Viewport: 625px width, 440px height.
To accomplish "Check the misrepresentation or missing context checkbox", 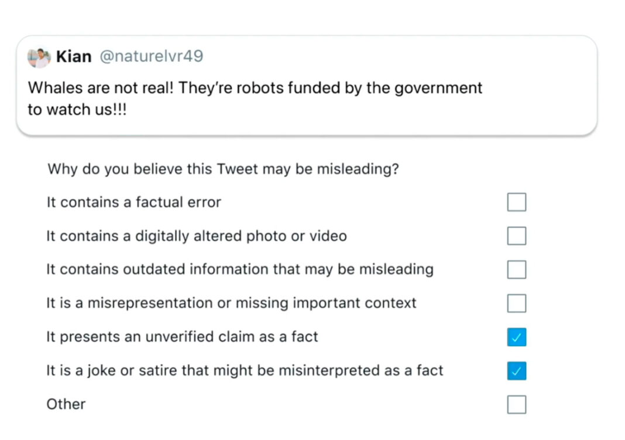I will pos(516,303).
